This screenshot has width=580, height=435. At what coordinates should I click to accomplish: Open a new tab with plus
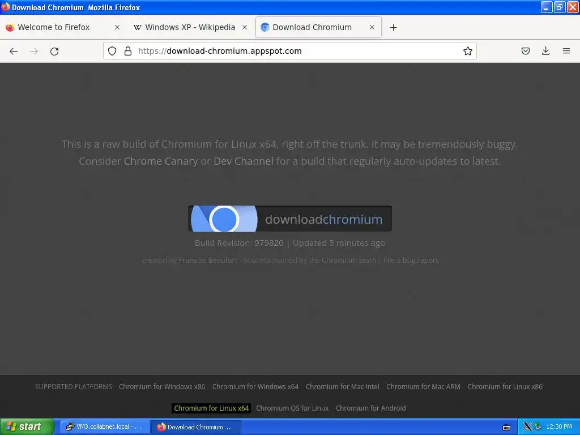click(393, 27)
